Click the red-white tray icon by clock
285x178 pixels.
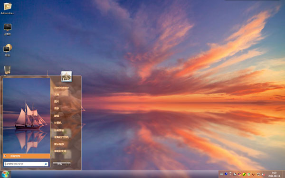263,174
